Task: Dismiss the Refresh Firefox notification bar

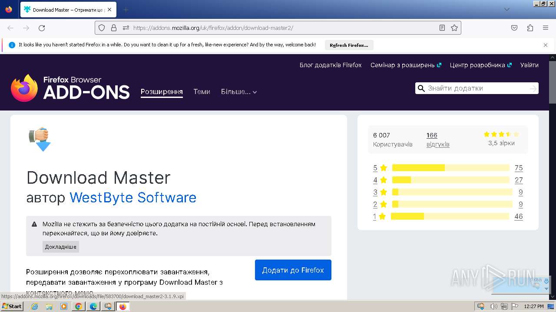Action: tap(546, 45)
